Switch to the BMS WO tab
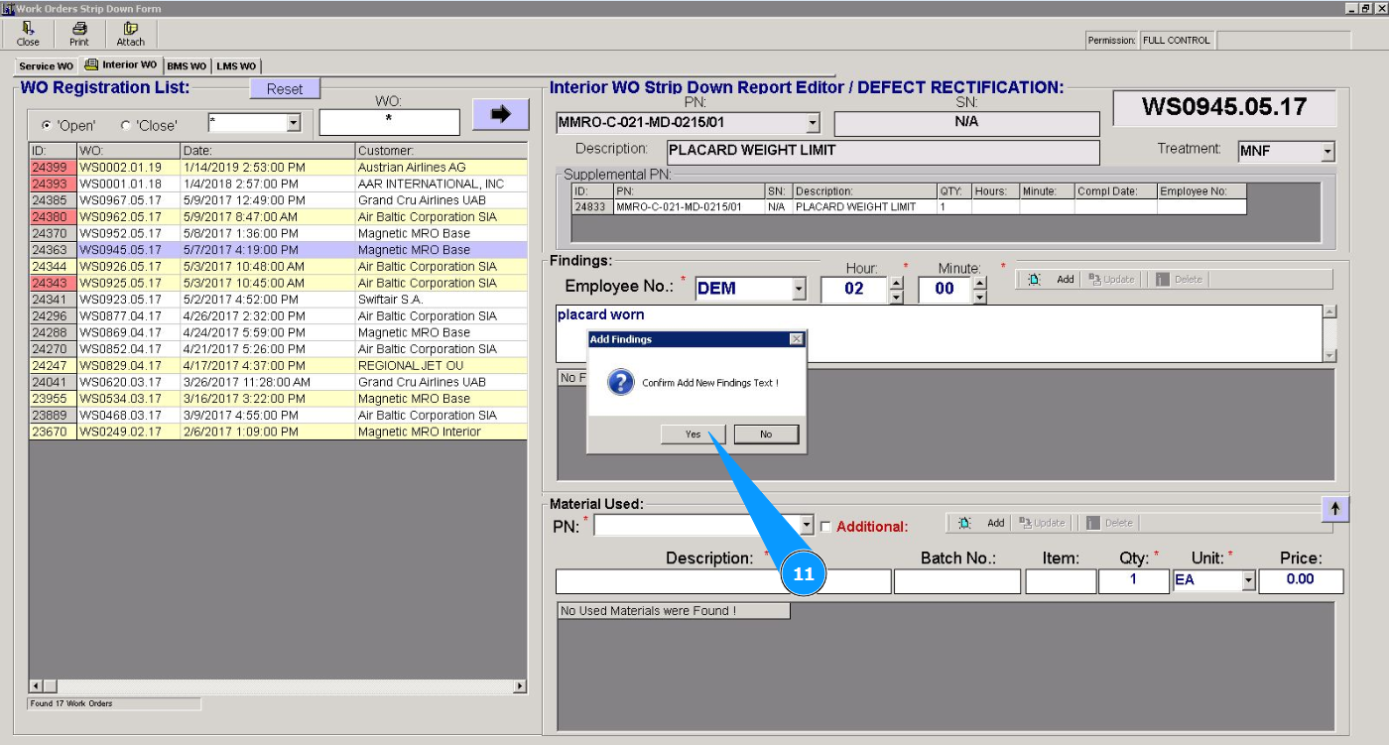This screenshot has width=1389, height=745. click(187, 66)
